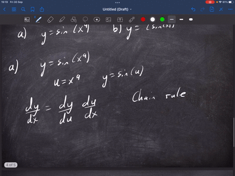235x176 pixels.
Task: Select the Laser pointer tool
Action: [132, 20]
